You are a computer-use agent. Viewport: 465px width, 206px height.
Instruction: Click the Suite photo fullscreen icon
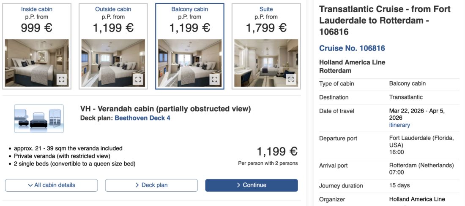290,79
